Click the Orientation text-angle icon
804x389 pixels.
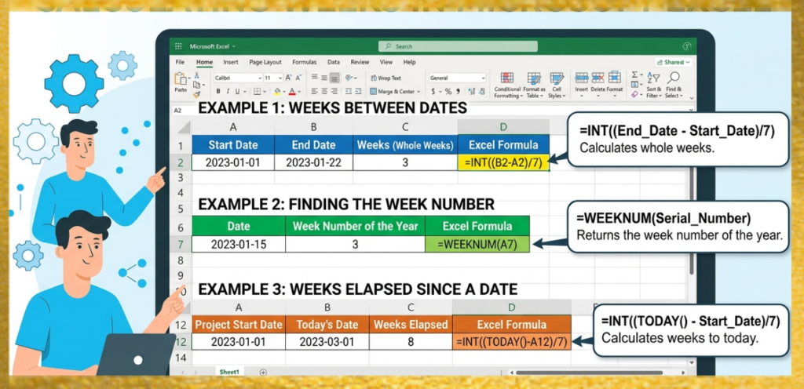tap(349, 78)
